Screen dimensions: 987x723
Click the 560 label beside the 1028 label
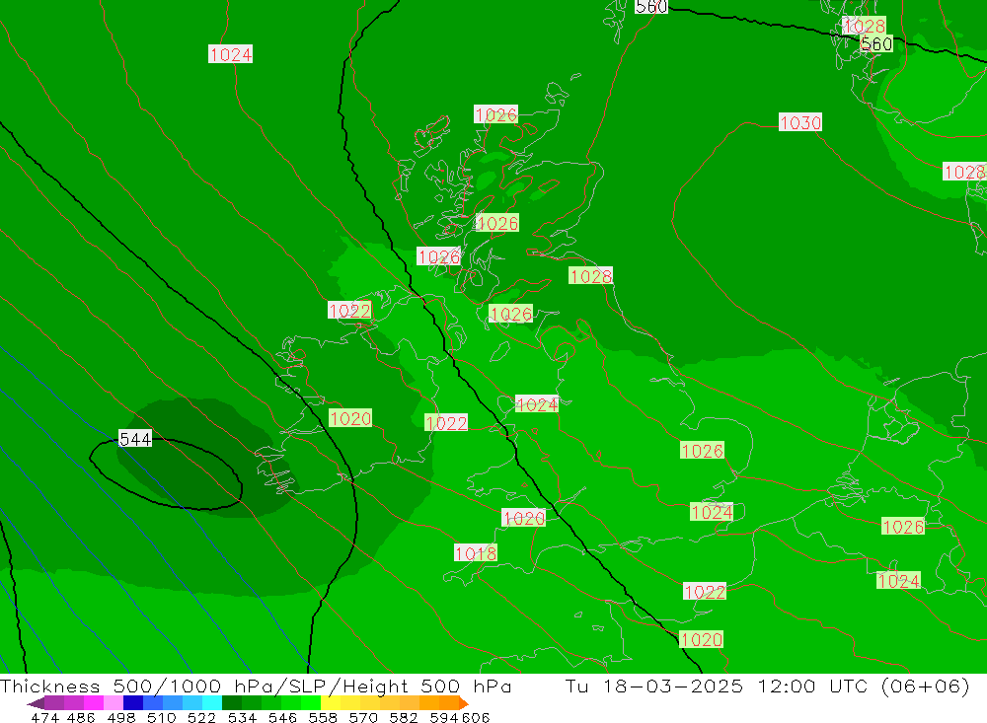pyautogui.click(x=876, y=44)
